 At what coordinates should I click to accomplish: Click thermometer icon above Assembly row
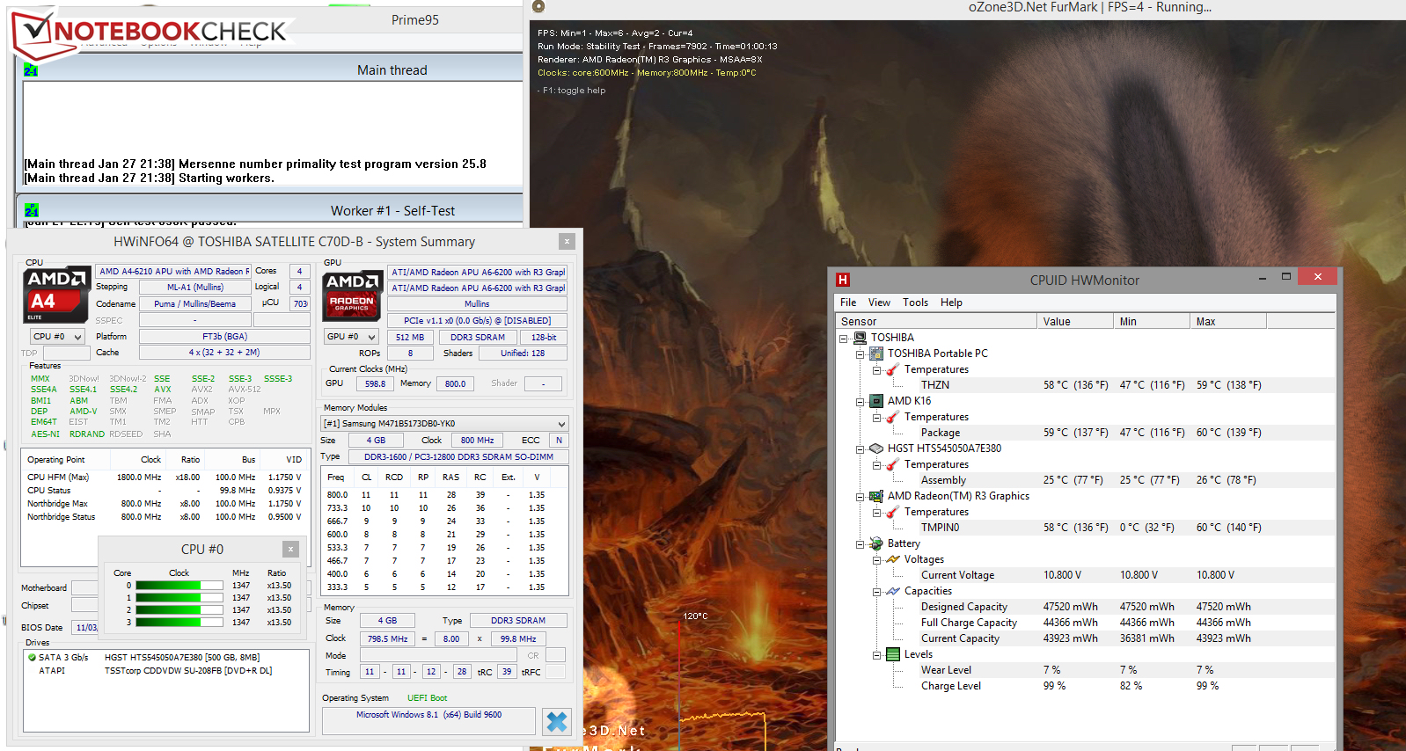point(893,464)
